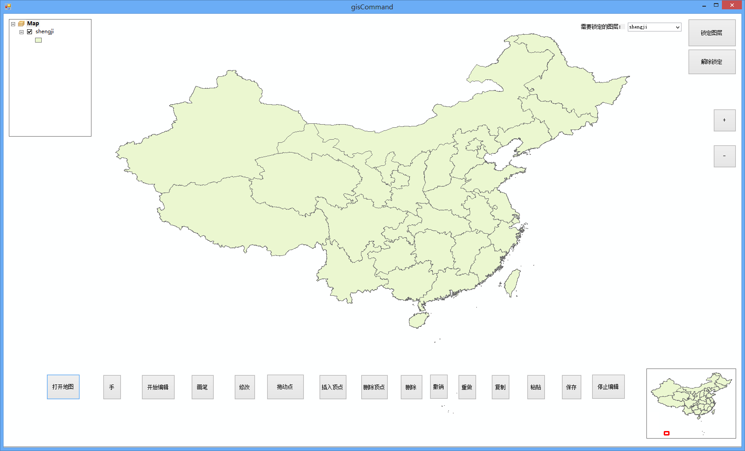Click the red extent rectangle in overview map
Image resolution: width=745 pixels, height=451 pixels.
(x=666, y=433)
